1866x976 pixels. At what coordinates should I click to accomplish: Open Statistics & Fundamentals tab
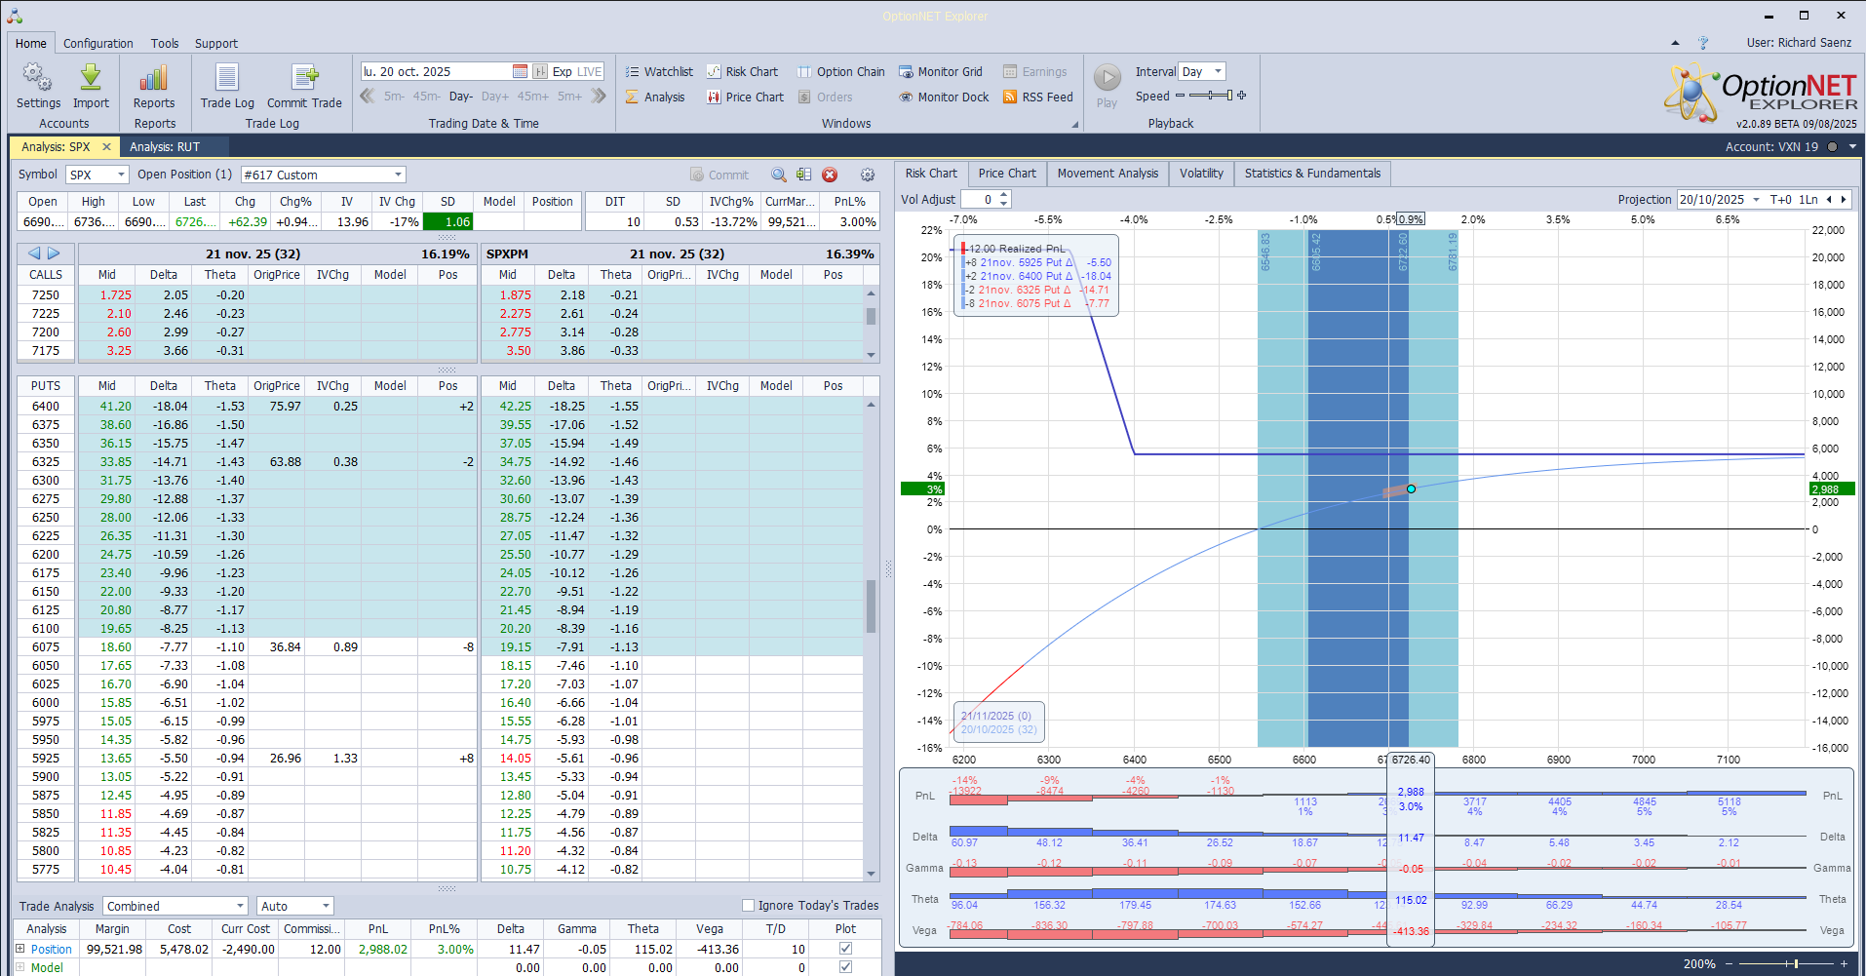(1312, 174)
